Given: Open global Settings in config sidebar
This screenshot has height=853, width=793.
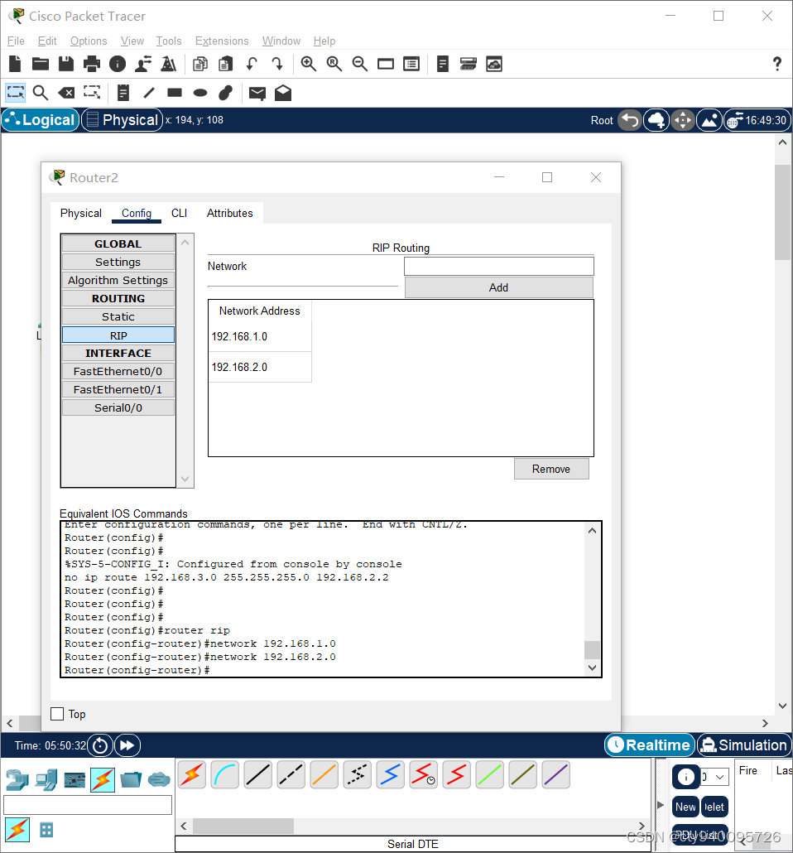Looking at the screenshot, I should point(118,263).
